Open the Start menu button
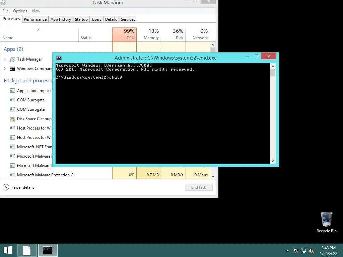343x257 pixels. (8, 250)
